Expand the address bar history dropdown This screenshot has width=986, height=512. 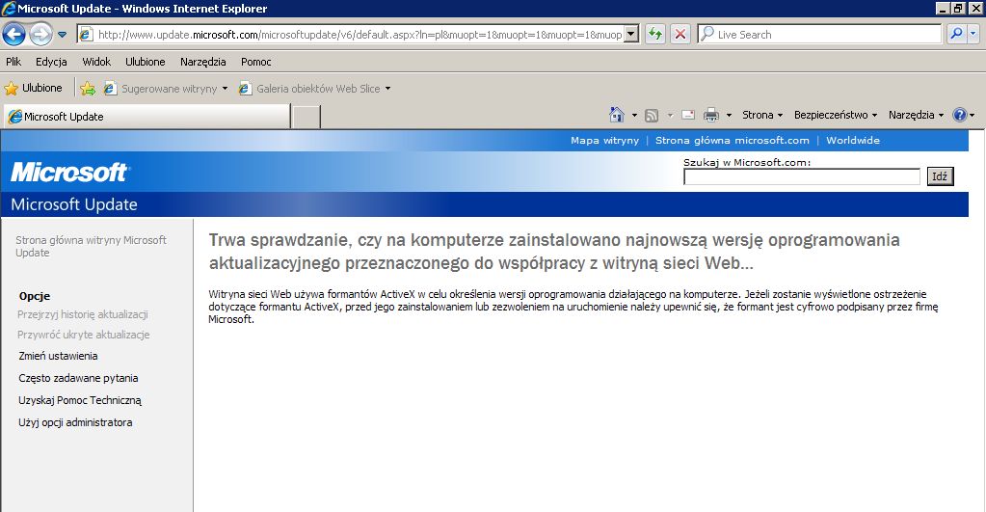[632, 35]
